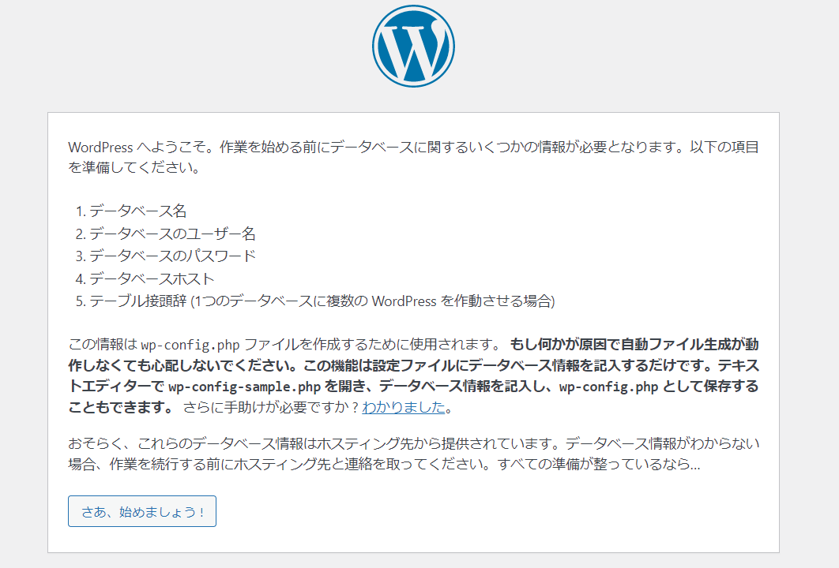Click WordPress word in table prefix item
839x568 pixels.
point(404,301)
